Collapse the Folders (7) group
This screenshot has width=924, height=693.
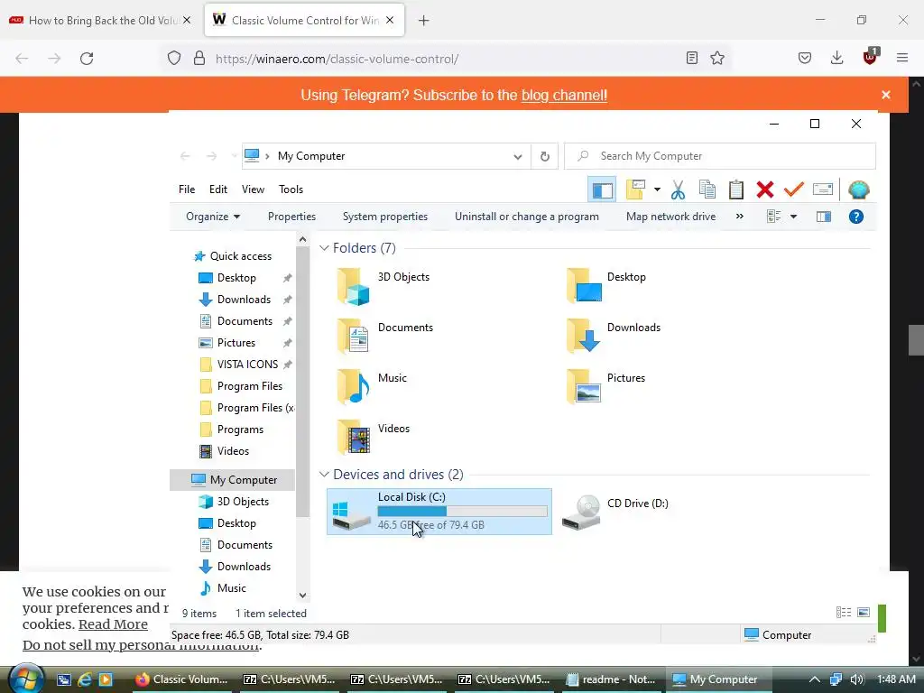[x=324, y=248]
